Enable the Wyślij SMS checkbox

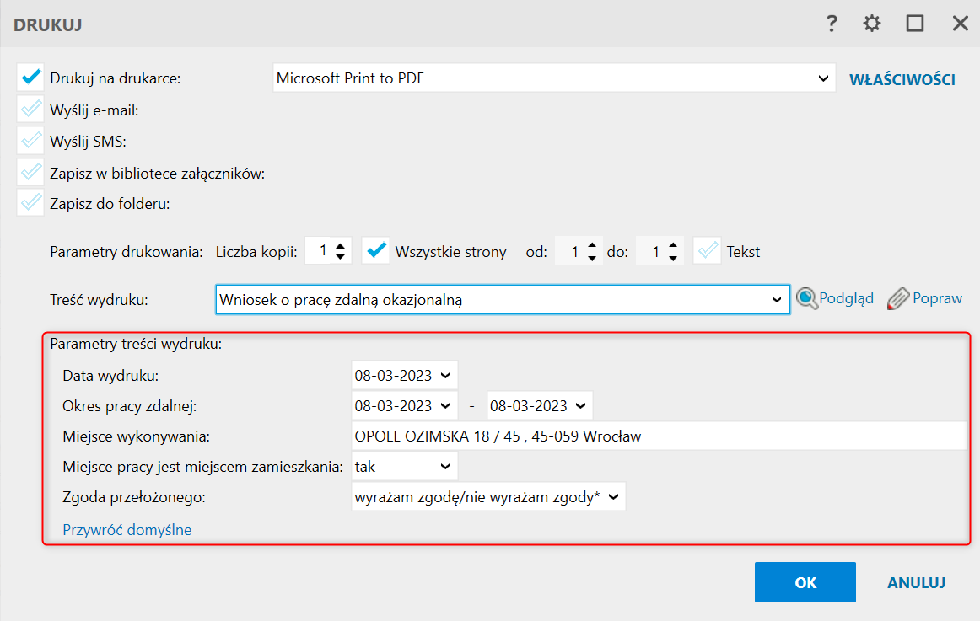[x=30, y=141]
